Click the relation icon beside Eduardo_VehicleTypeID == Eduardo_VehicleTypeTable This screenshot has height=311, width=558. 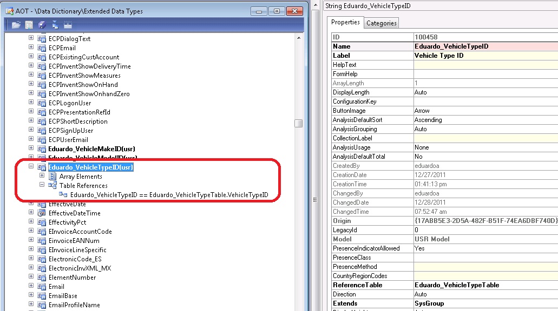coord(63,194)
